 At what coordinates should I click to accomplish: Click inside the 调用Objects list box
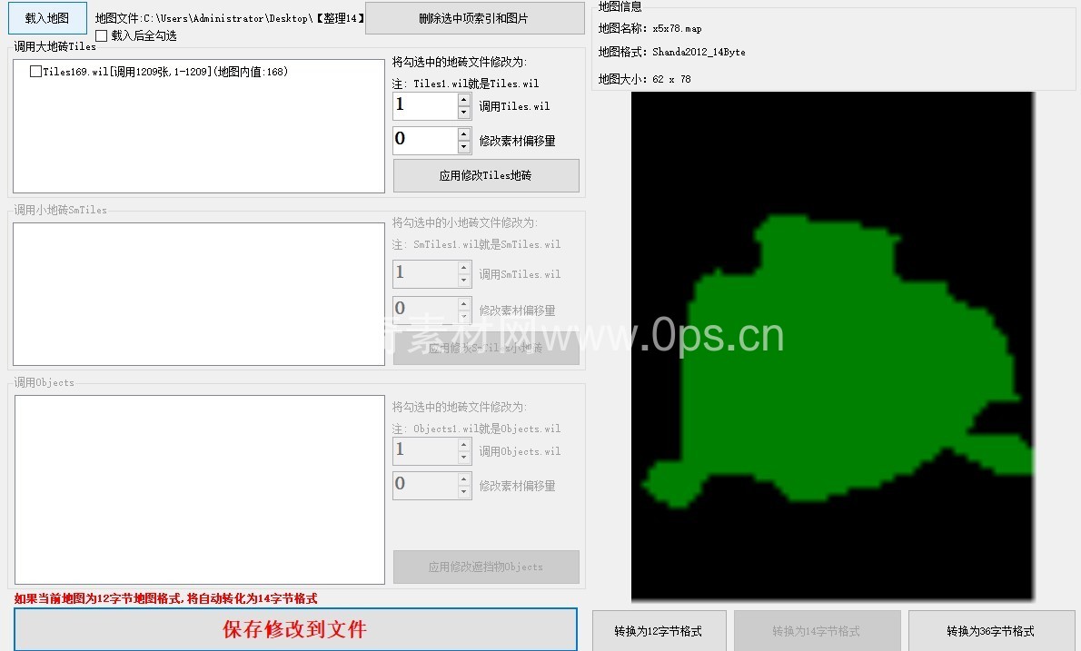199,489
